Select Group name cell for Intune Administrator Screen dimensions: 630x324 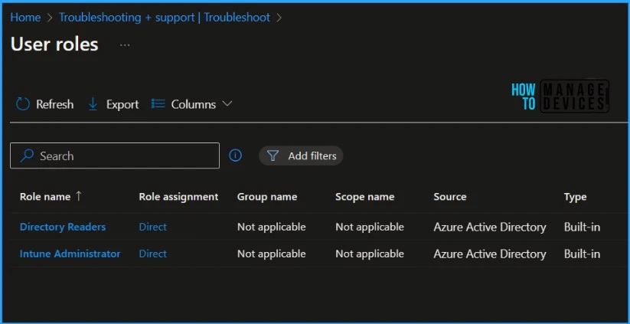[271, 254]
